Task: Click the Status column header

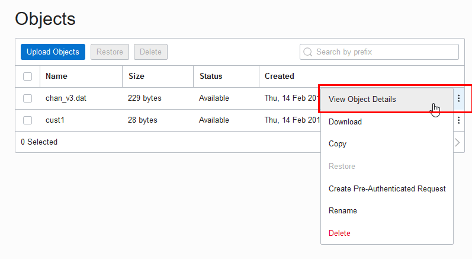Action: pos(211,76)
